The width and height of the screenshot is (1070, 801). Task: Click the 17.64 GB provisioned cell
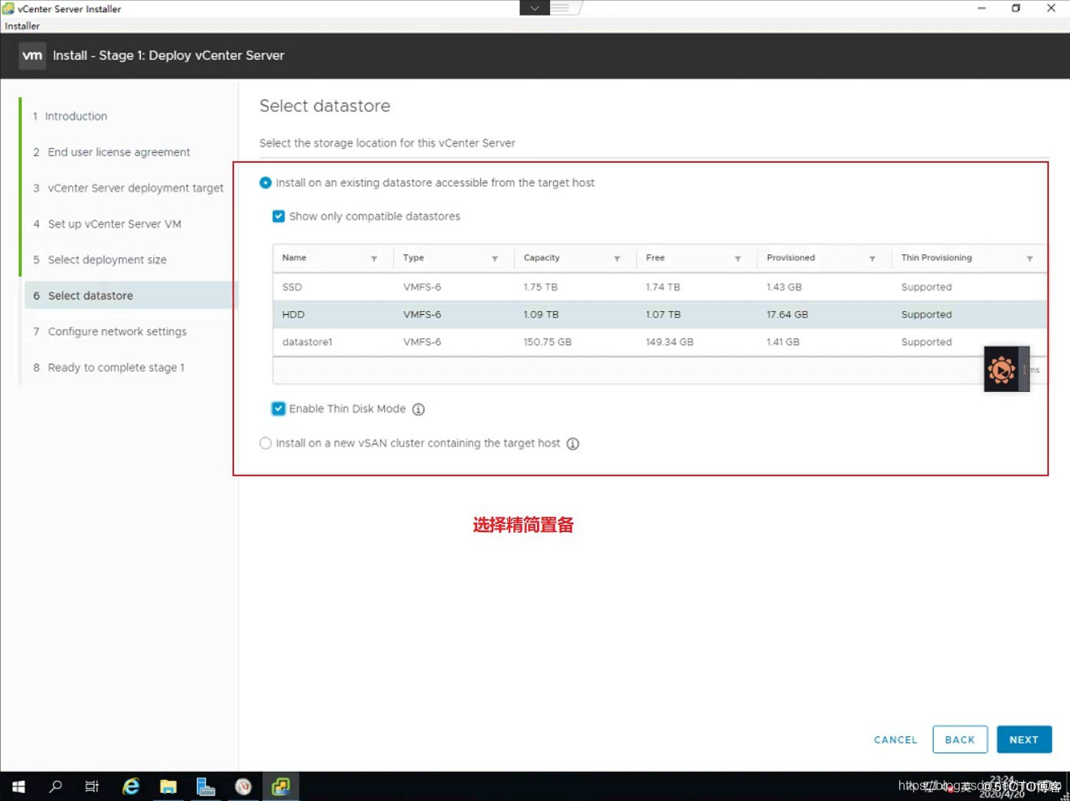click(787, 315)
